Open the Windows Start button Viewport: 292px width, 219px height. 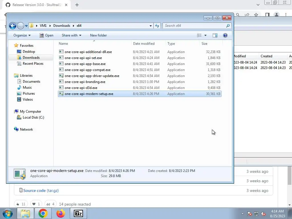7,213
